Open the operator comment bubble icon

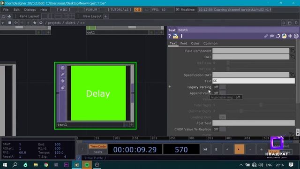coord(272,36)
